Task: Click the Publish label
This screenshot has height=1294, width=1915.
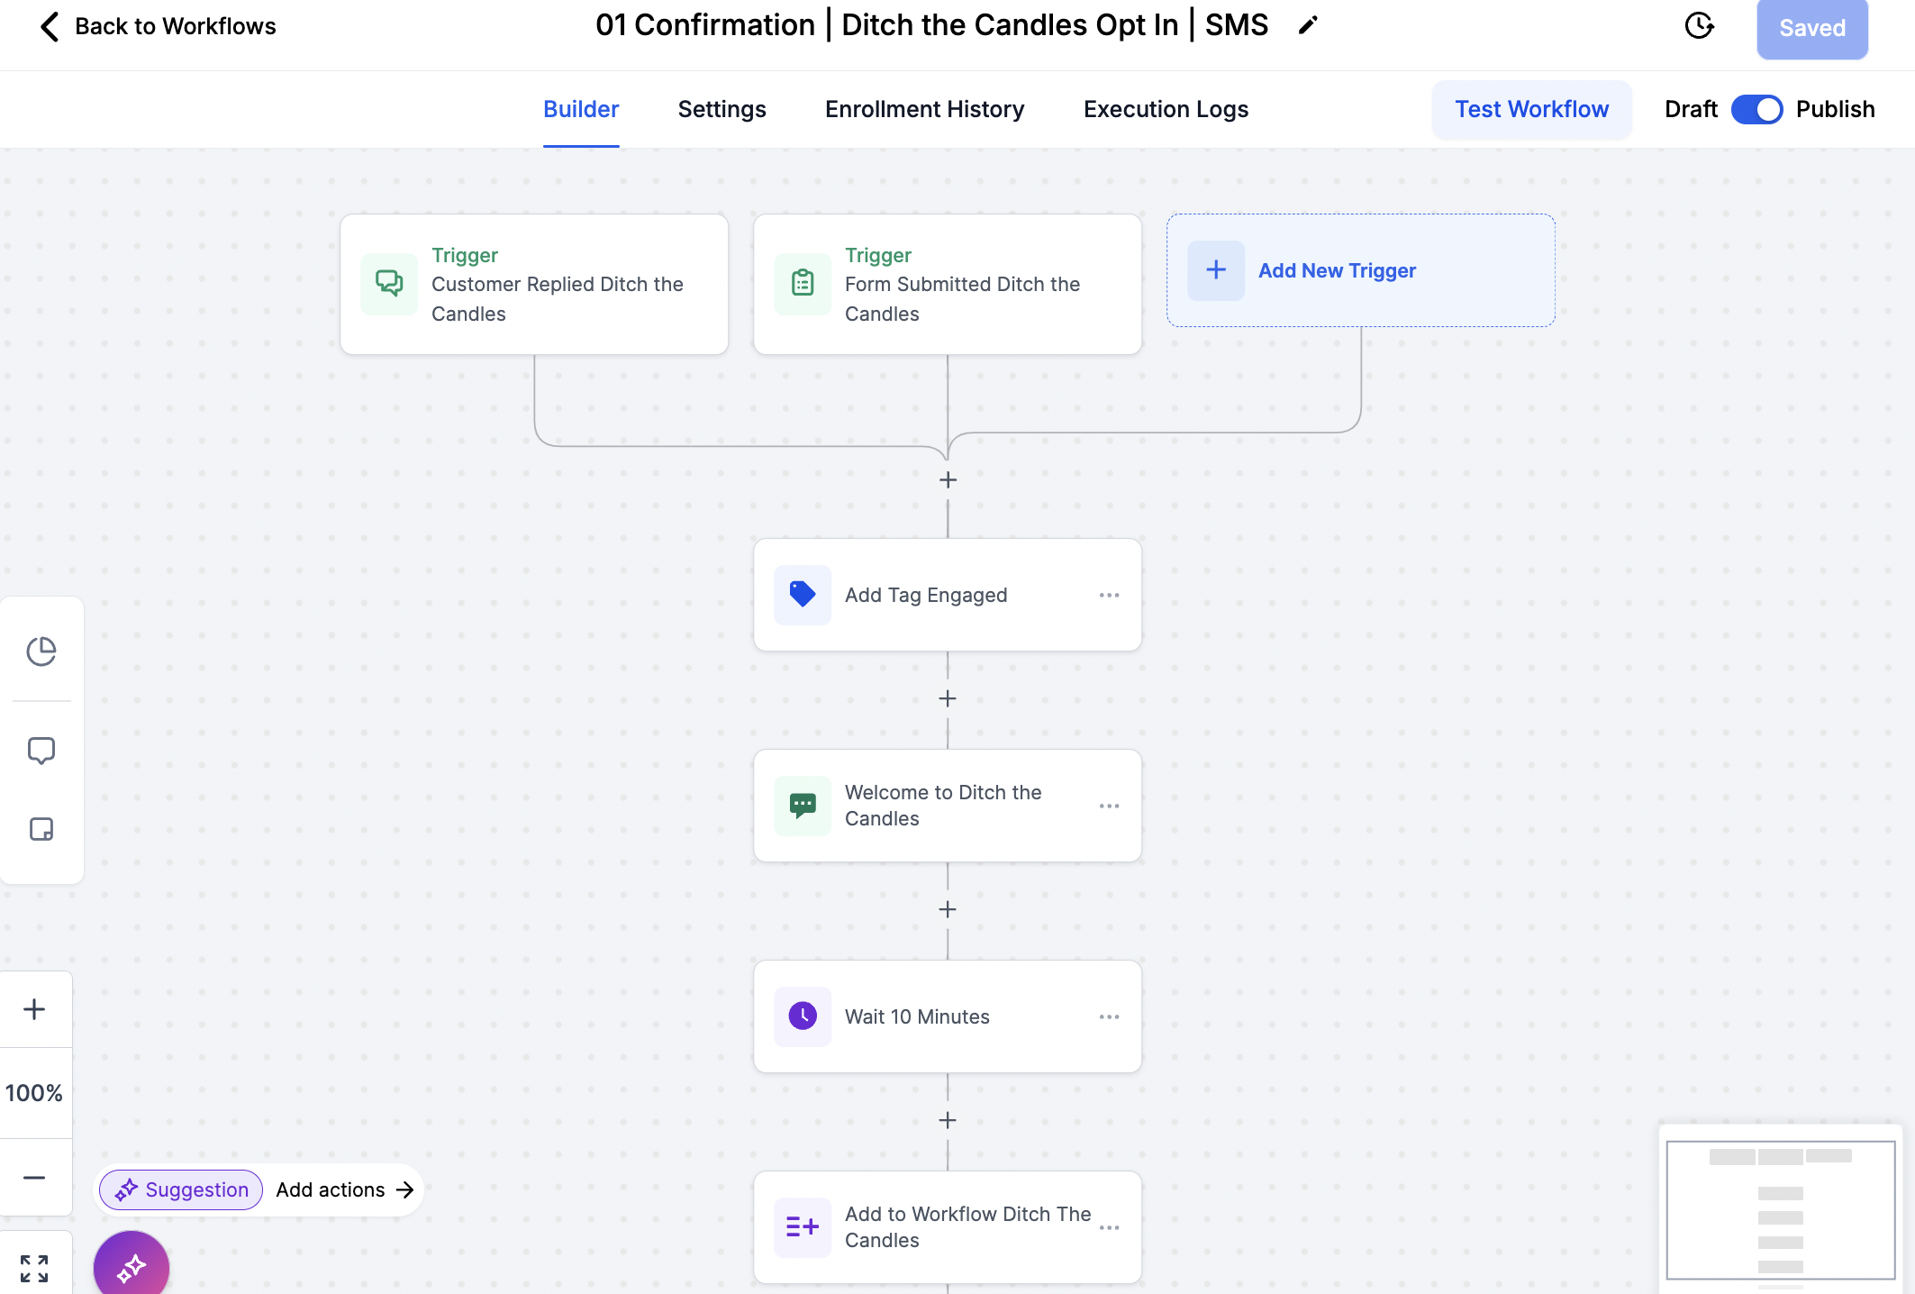Action: (x=1835, y=109)
